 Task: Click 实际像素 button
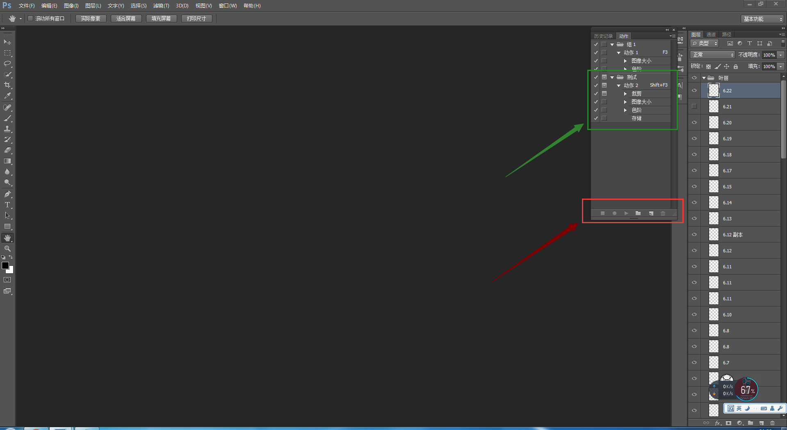point(91,18)
